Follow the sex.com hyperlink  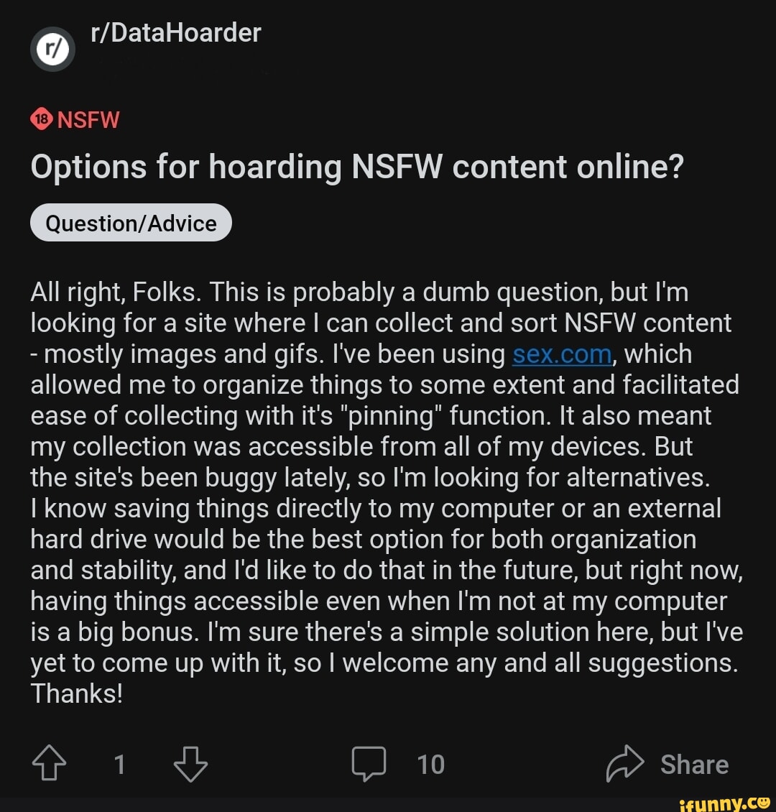click(562, 354)
